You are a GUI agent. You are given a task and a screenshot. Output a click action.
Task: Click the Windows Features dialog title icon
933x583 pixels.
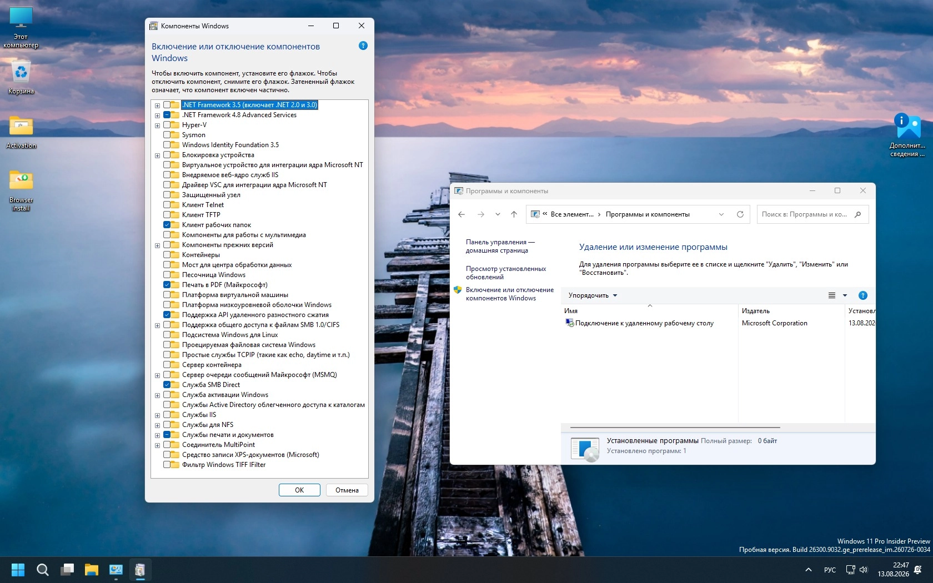click(154, 26)
